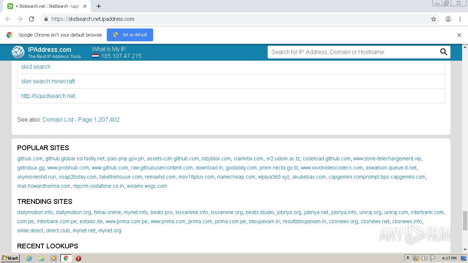Click the padlock site info icon
Viewport: 468px width, 263px height.
[46, 19]
